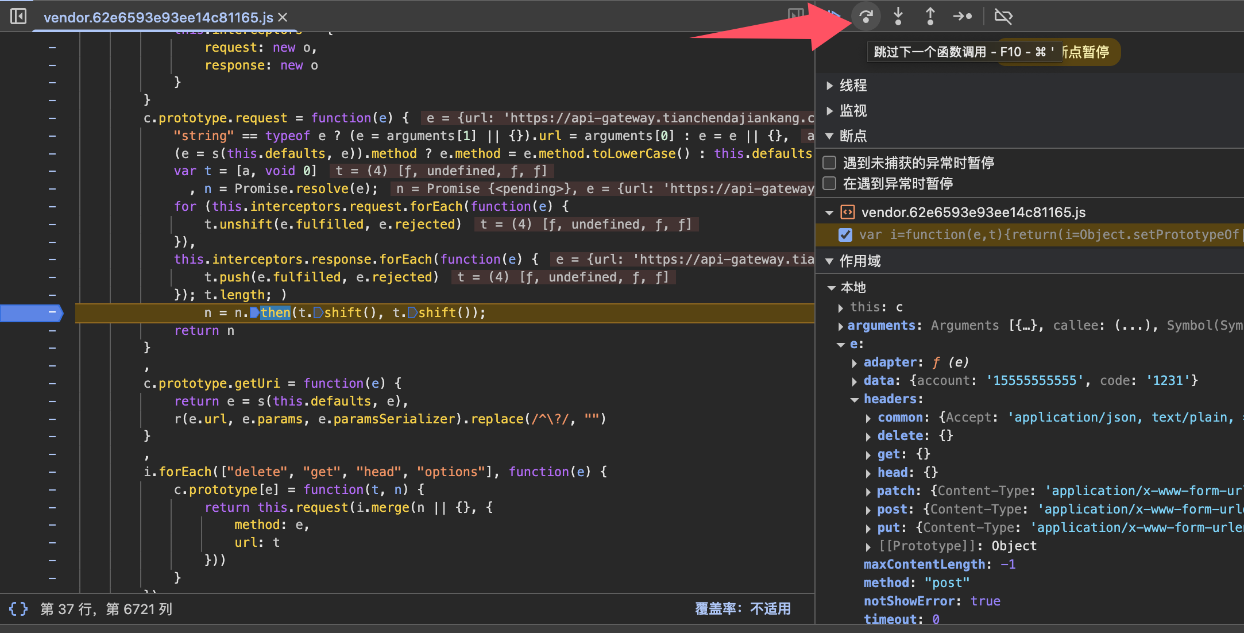Click the single step arrow-dot button
Viewport: 1244px width, 633px height.
962,16
